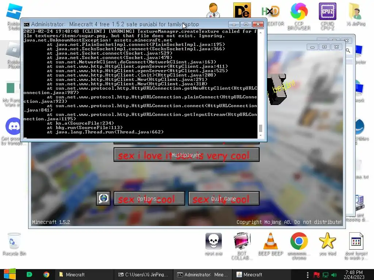The height and width of the screenshot is (280, 374).
Task: Show hidden tray icons overflow dots
Action: pyautogui.click(x=308, y=275)
